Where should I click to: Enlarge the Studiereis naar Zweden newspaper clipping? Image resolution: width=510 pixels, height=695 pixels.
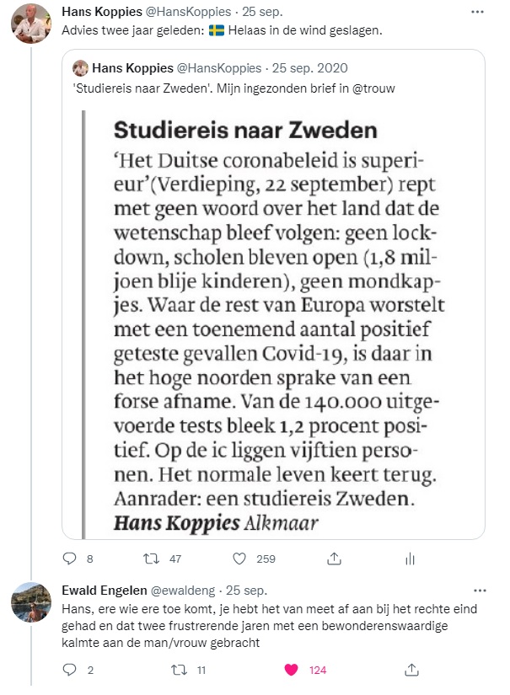(x=273, y=324)
